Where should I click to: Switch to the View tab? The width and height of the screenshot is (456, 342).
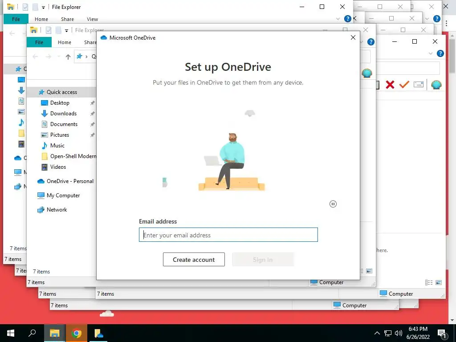coord(92,19)
